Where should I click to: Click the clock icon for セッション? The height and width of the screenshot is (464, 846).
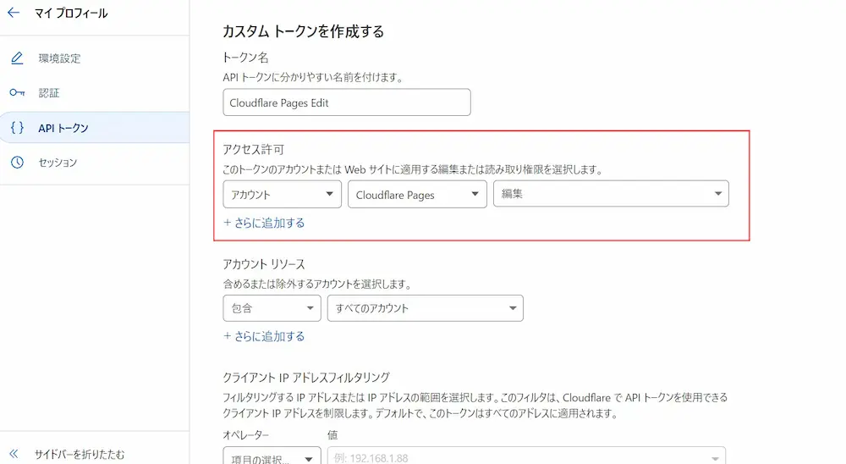17,163
